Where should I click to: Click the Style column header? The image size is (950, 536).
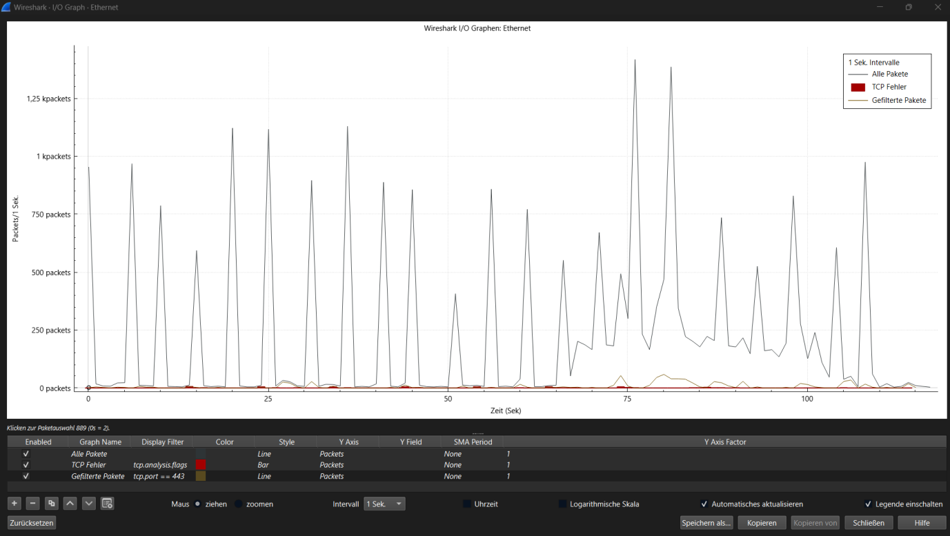coord(286,441)
